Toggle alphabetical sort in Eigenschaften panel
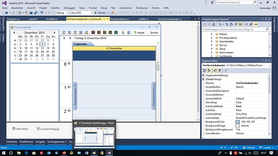 [210, 71]
